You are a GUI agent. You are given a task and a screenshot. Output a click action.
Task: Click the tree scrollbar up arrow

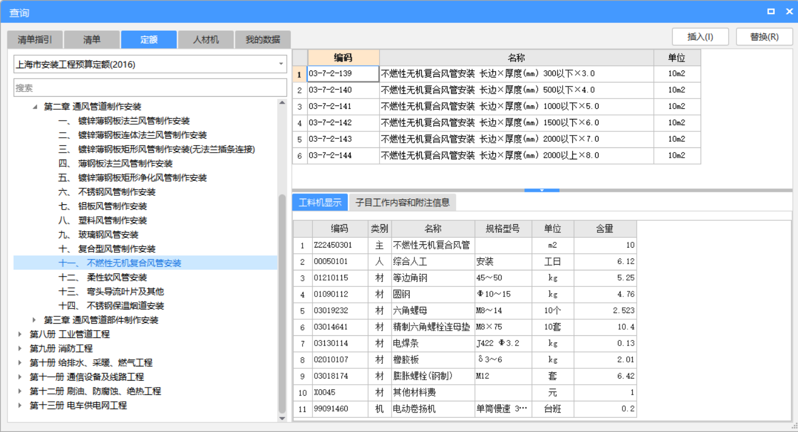[x=282, y=103]
